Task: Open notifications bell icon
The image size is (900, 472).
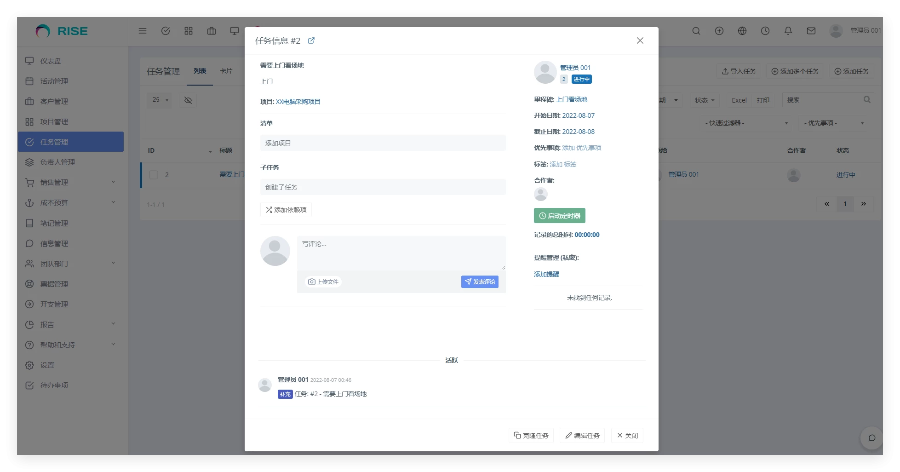Action: click(x=788, y=31)
